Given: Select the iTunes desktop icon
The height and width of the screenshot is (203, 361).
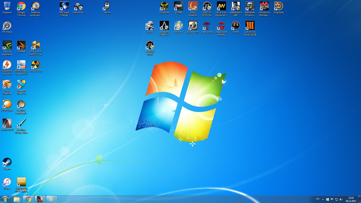Looking at the screenshot, I should [x=7, y=182].
